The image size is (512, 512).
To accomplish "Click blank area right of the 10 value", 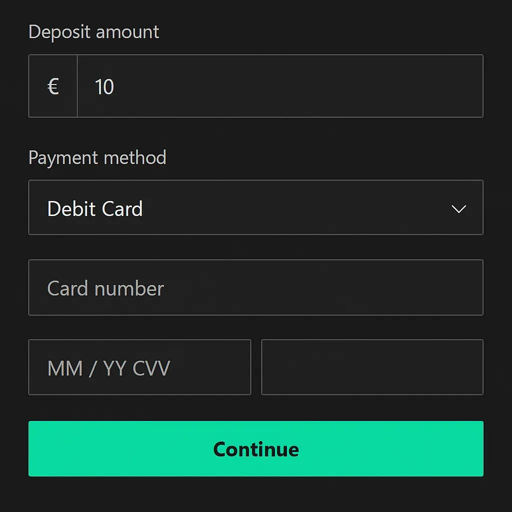I will (300, 86).
